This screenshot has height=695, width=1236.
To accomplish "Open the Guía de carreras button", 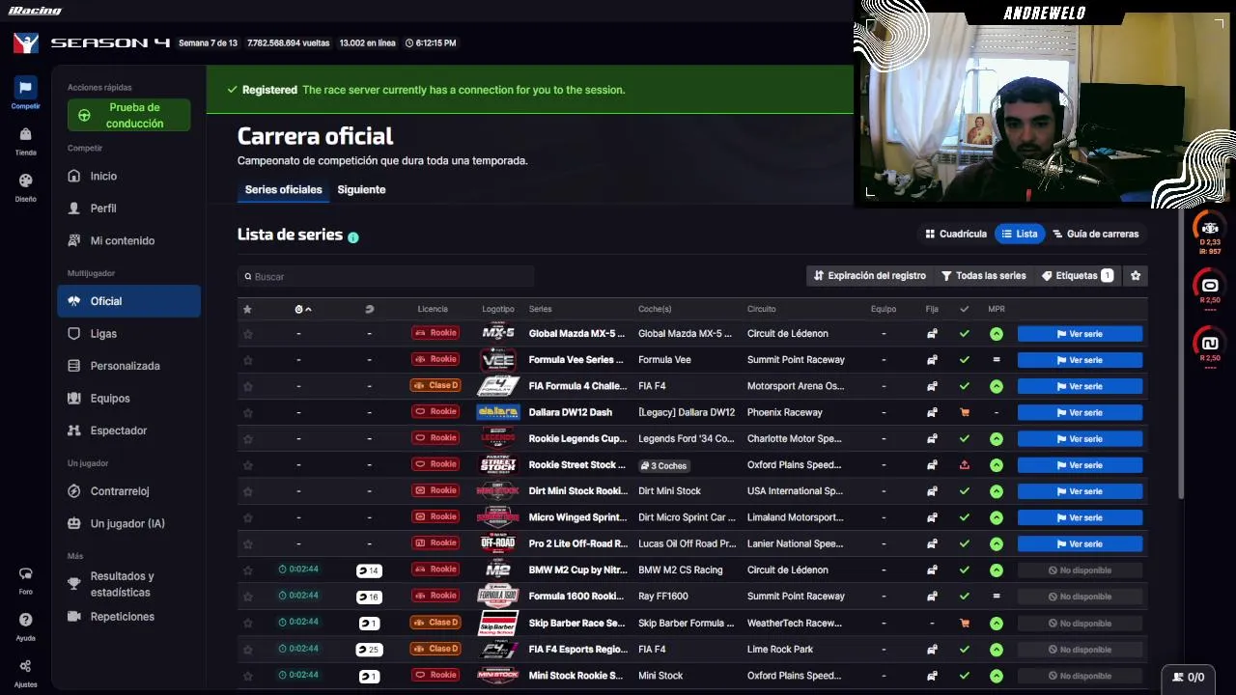I will 1096,234.
